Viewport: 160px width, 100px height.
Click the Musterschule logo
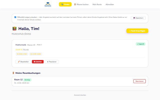(48, 4)
